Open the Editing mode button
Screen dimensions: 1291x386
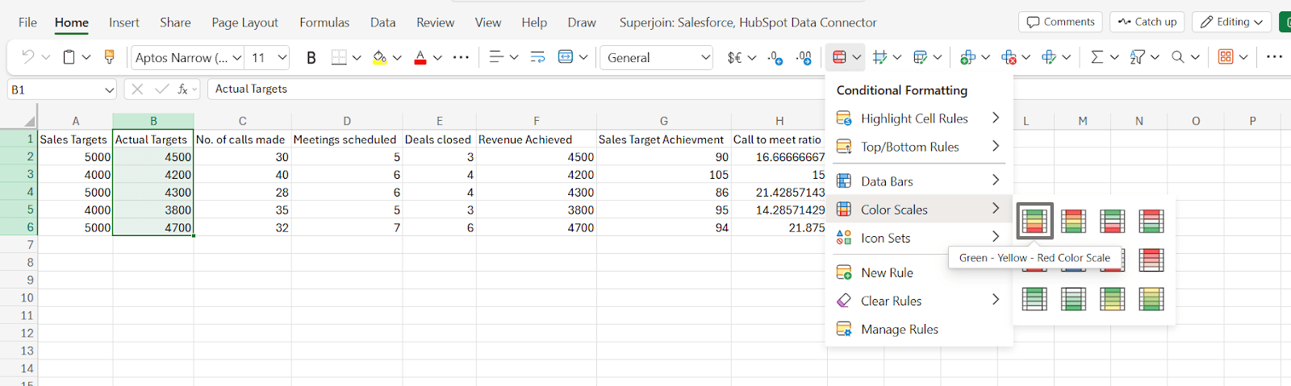[x=1231, y=22]
